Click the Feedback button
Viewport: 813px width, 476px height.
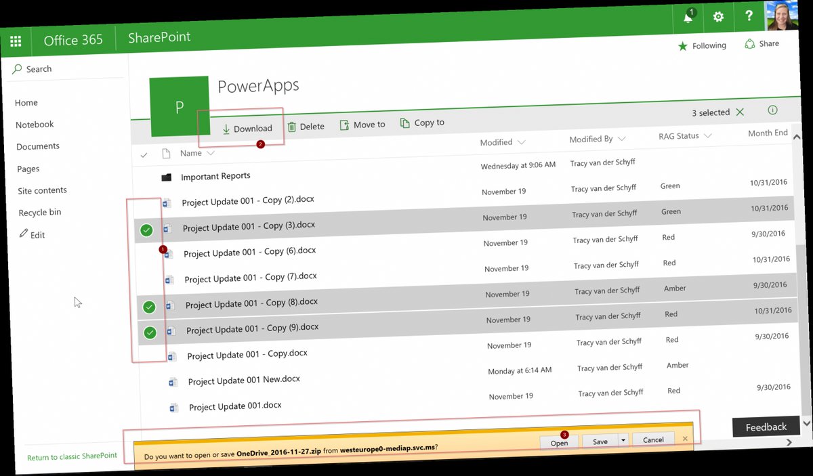(x=766, y=427)
